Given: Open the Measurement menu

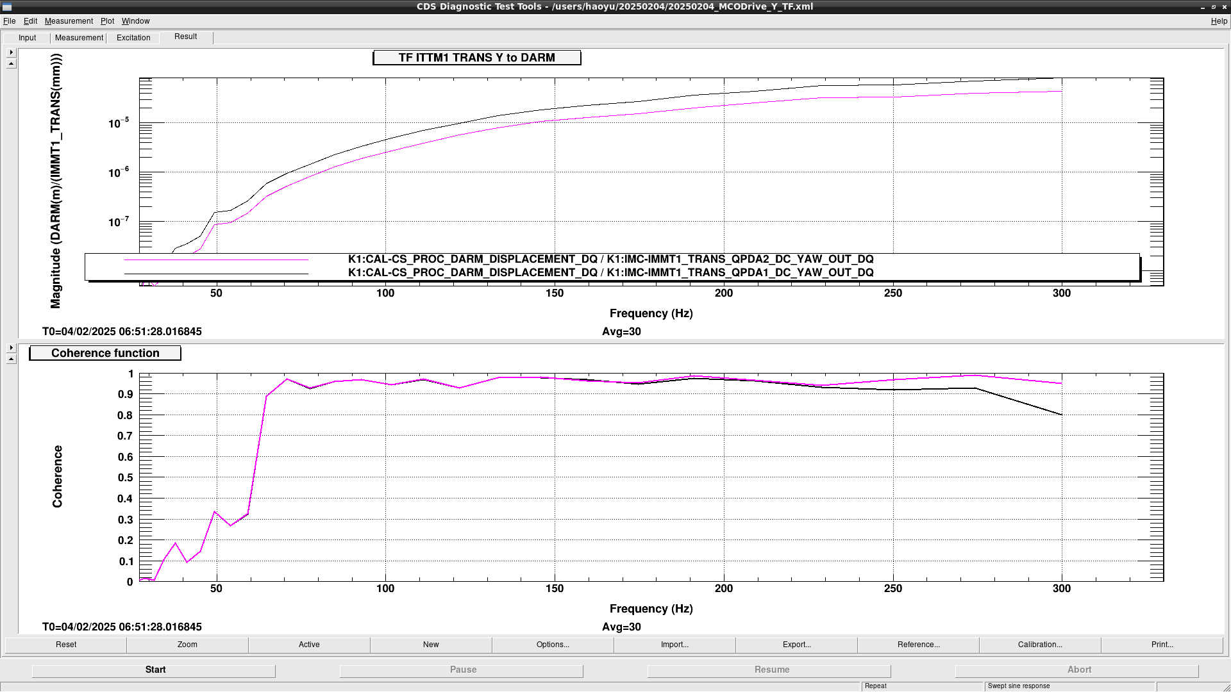Looking at the screenshot, I should click(69, 21).
